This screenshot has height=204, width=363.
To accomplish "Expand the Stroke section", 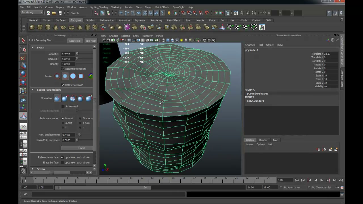I will [33, 169].
